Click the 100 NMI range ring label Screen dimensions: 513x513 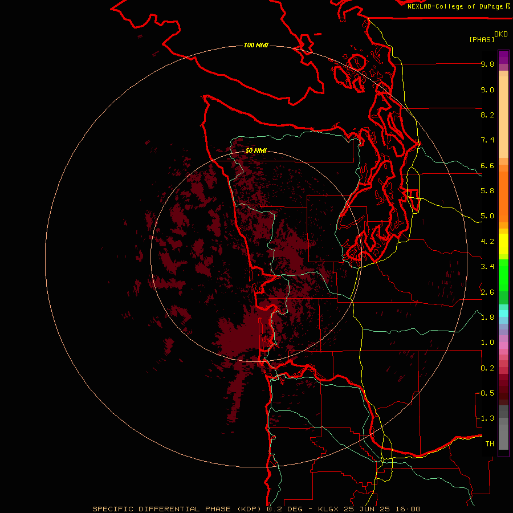tap(256, 45)
